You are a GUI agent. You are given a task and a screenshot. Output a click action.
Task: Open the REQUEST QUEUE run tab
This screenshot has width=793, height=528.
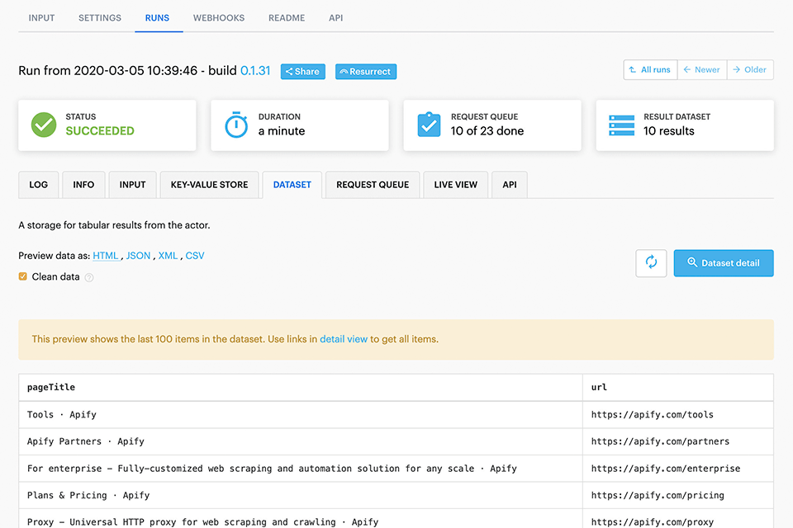click(x=373, y=185)
